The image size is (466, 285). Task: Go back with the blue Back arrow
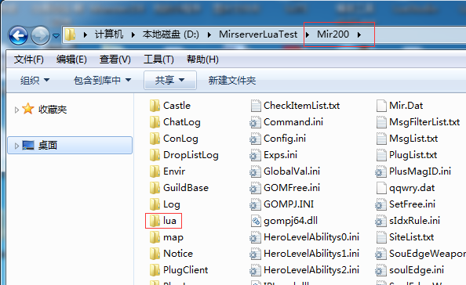[18, 35]
